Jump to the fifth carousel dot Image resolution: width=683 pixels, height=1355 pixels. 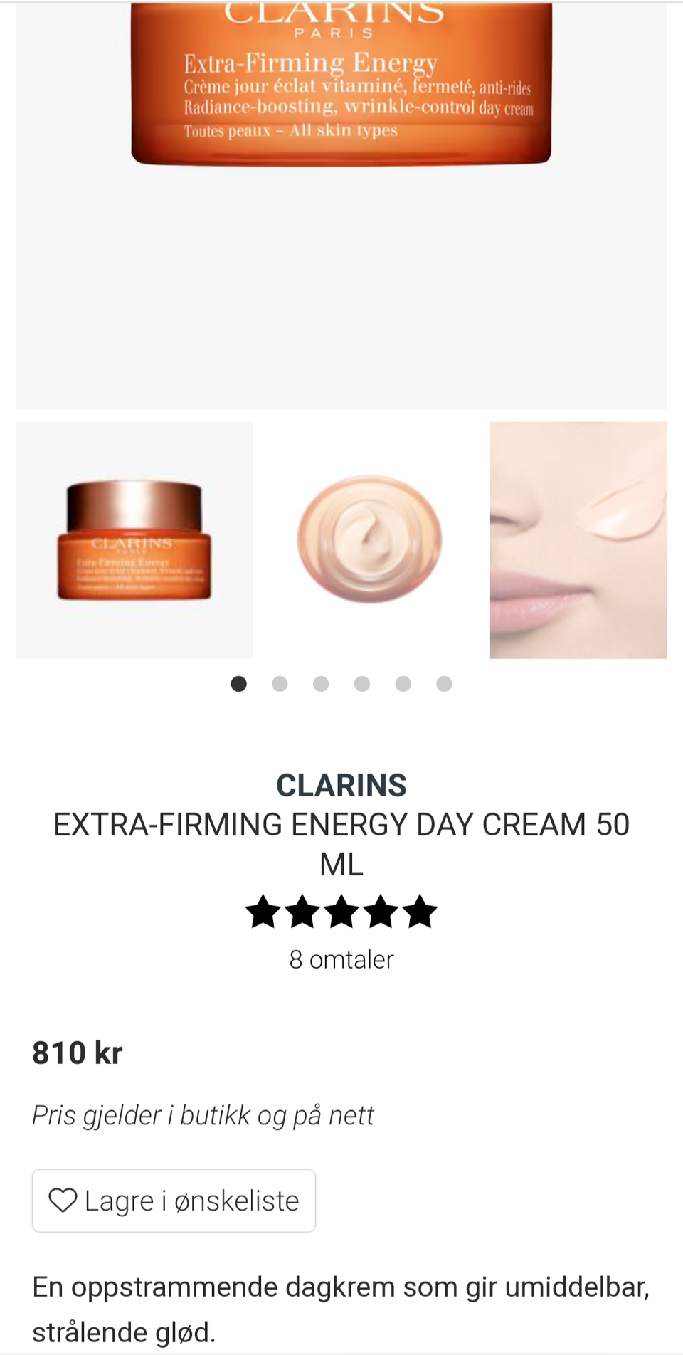[403, 684]
